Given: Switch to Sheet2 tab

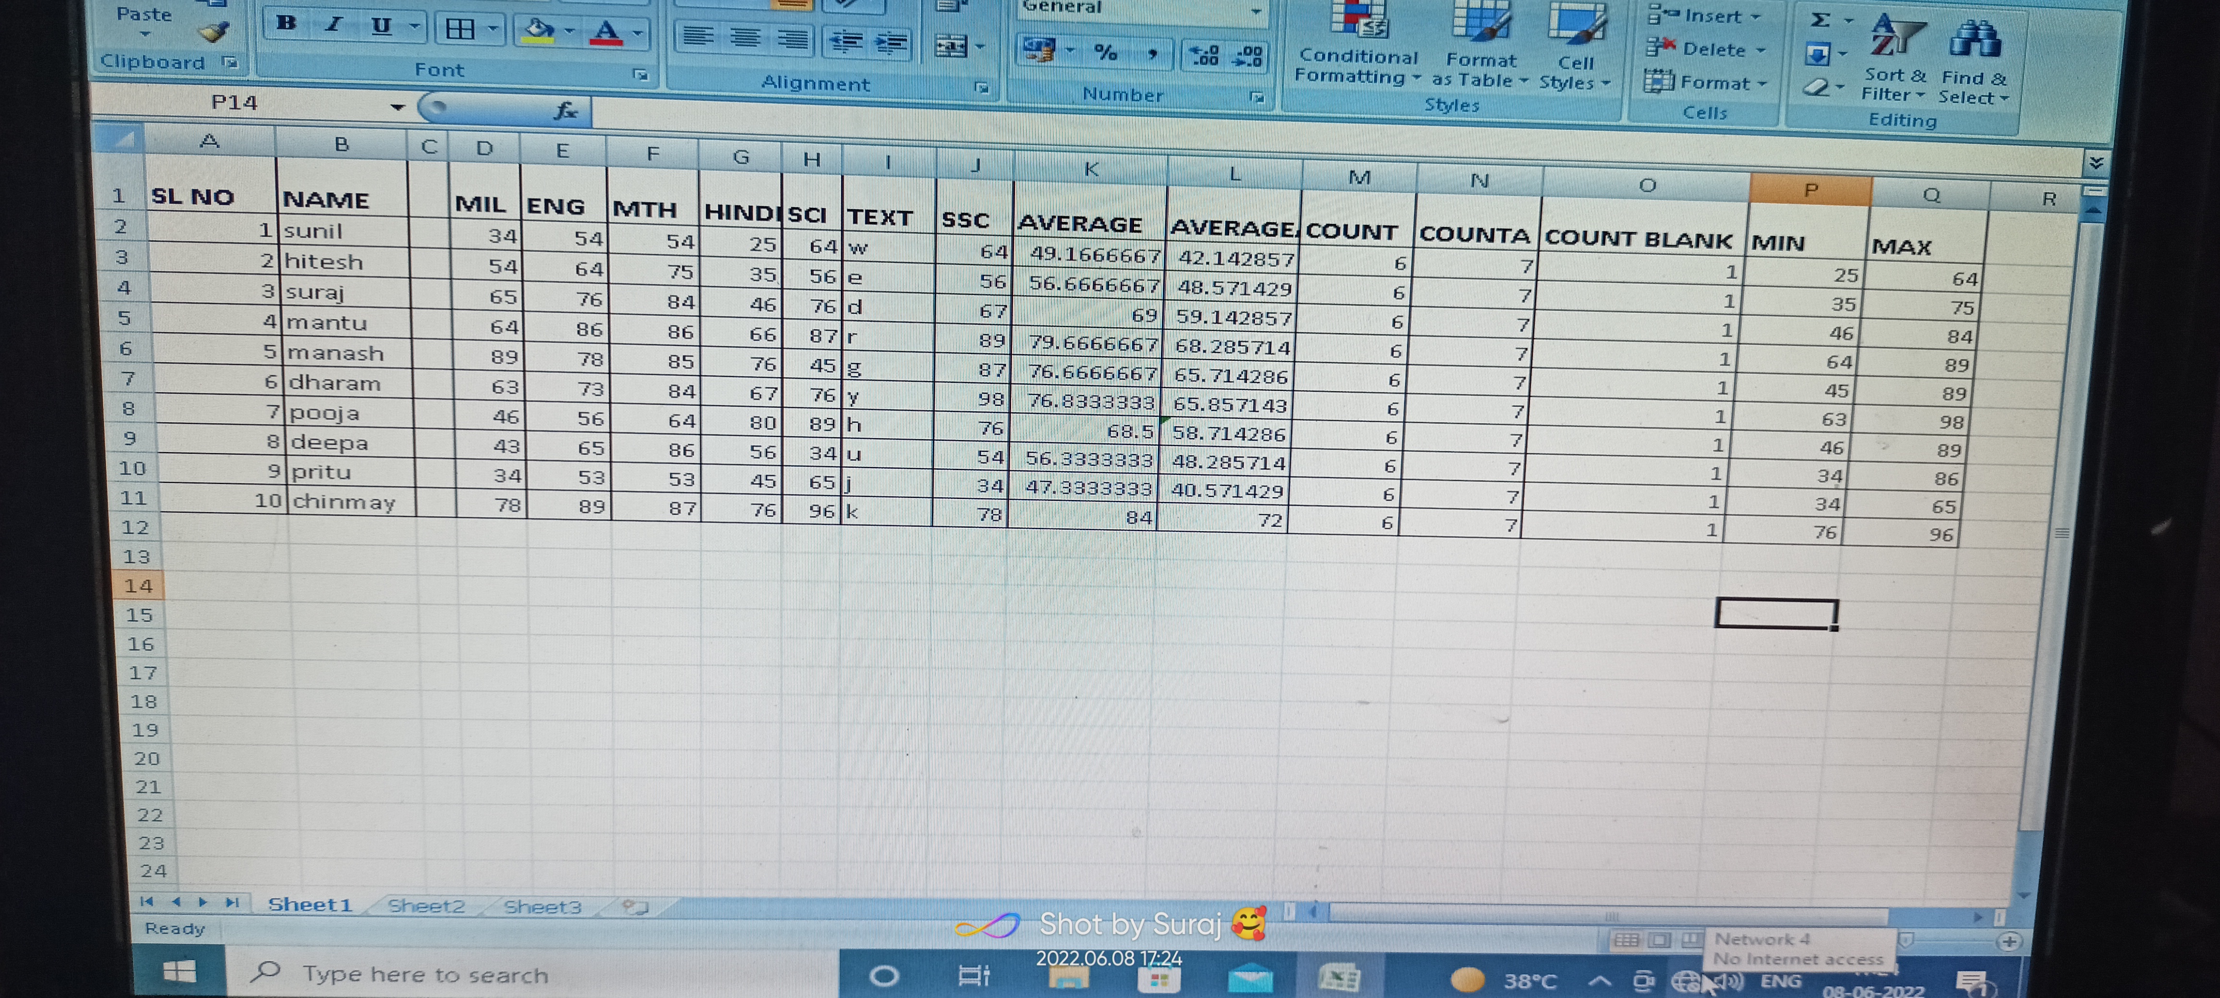Looking at the screenshot, I should [426, 906].
